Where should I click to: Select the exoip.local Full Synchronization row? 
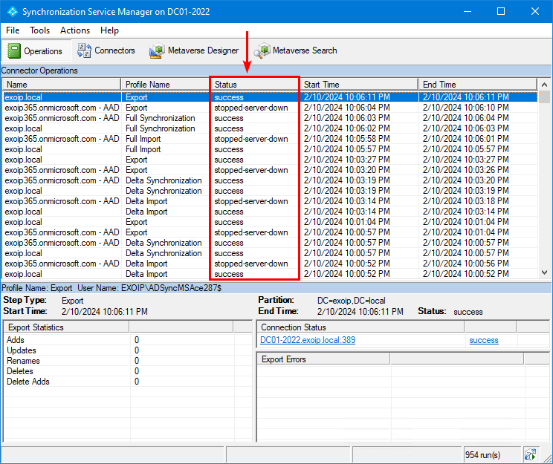149,128
